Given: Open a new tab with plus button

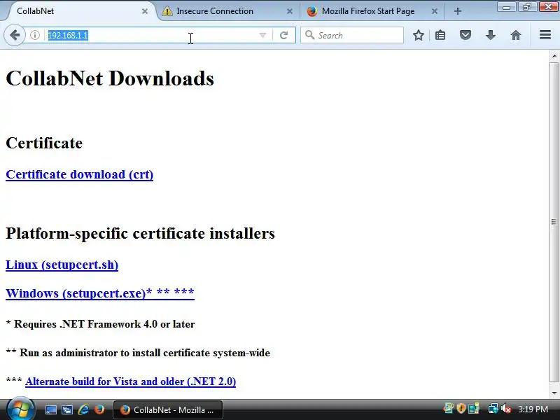Looking at the screenshot, I should click(458, 11).
